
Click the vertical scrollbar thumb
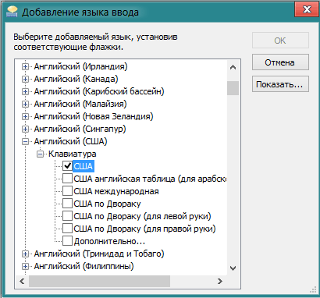[233, 88]
